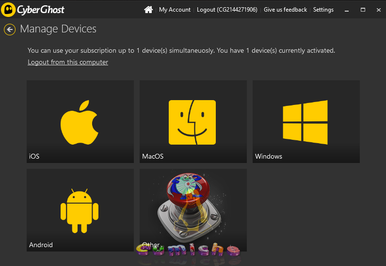This screenshot has width=386, height=266.
Task: Open Give us feedback
Action: pyautogui.click(x=285, y=10)
